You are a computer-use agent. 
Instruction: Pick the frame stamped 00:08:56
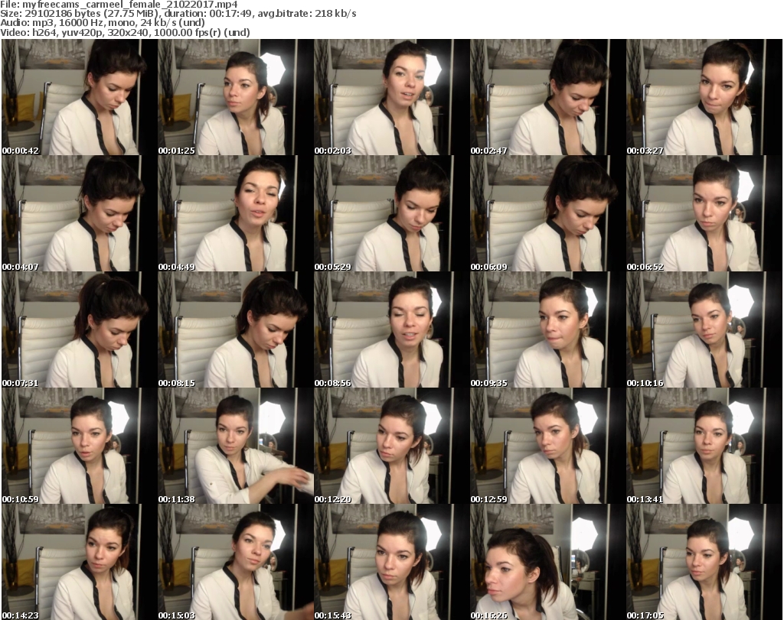[x=391, y=330]
